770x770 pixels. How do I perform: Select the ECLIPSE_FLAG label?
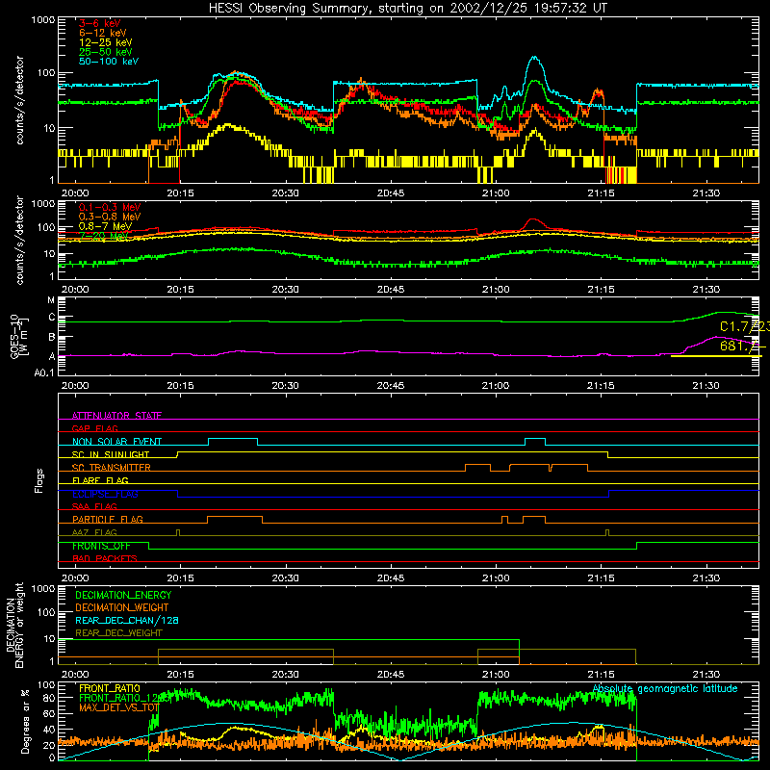point(105,494)
